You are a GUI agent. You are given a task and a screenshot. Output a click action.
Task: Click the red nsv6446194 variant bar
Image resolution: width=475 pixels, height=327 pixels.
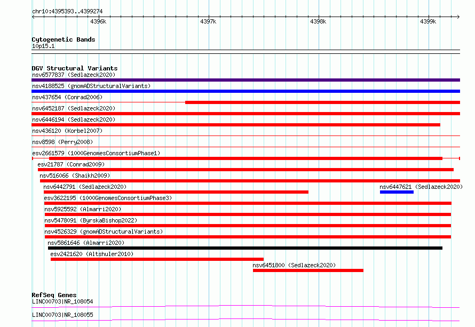(x=236, y=125)
